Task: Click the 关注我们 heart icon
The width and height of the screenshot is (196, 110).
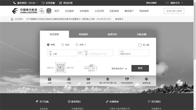Action: point(149,102)
